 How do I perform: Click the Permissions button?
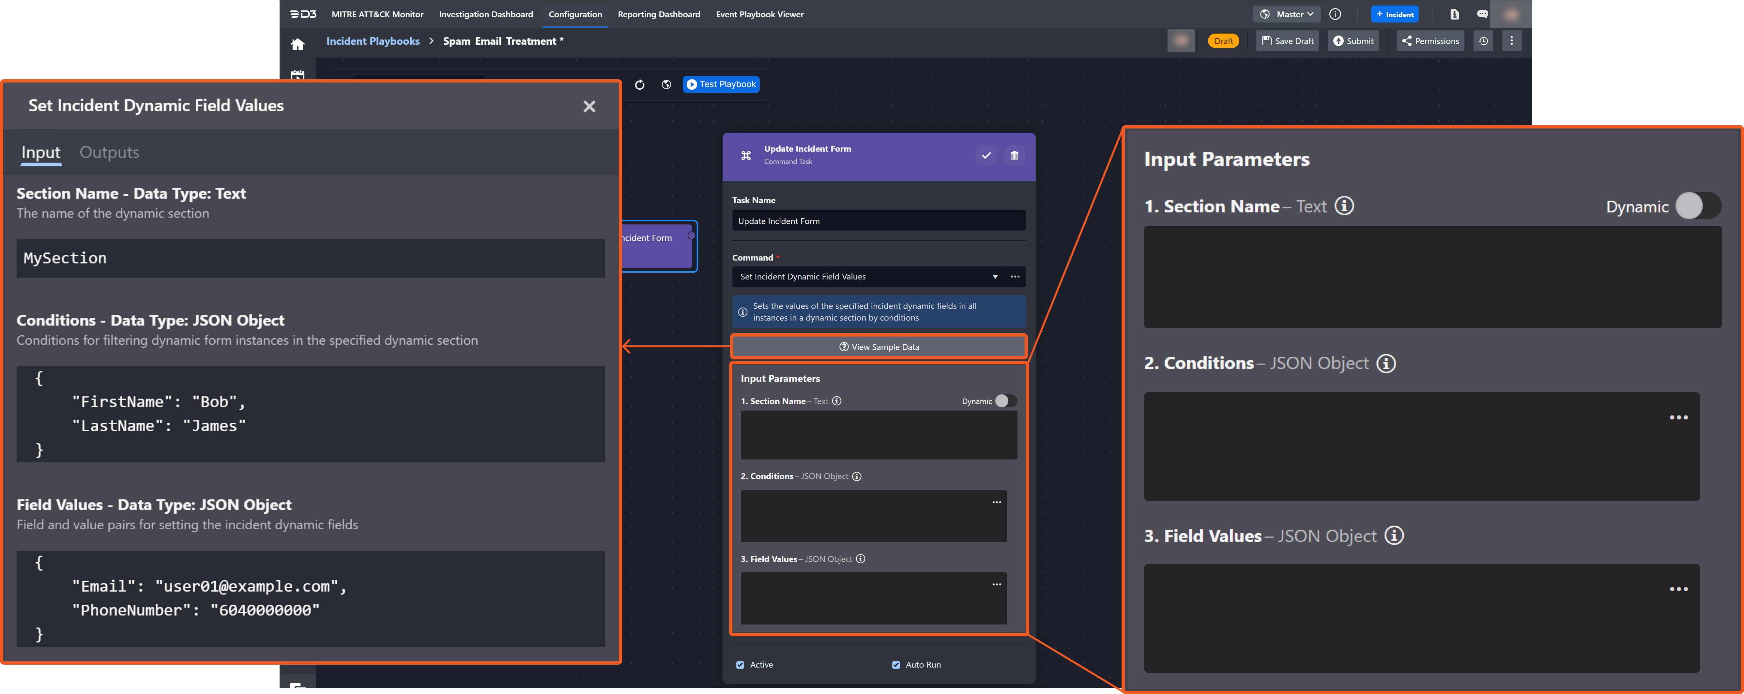point(1430,41)
